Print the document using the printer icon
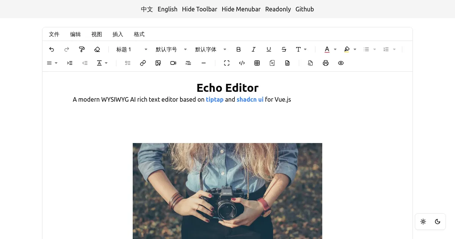Image resolution: width=455 pixels, height=239 pixels. pos(326,63)
